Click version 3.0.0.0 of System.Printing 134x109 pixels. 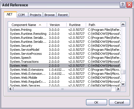(54, 30)
